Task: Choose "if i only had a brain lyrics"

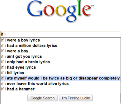Action: [x=61, y=62]
